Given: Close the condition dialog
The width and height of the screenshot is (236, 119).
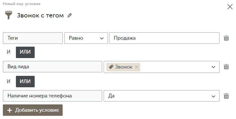Looking at the screenshot, I should pyautogui.click(x=230, y=7).
